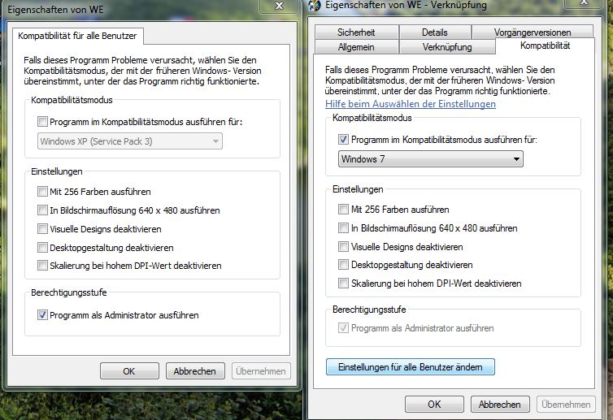Check 'Desktopgestaltung deaktivieren' in left window
The width and height of the screenshot is (613, 420).
tap(42, 247)
